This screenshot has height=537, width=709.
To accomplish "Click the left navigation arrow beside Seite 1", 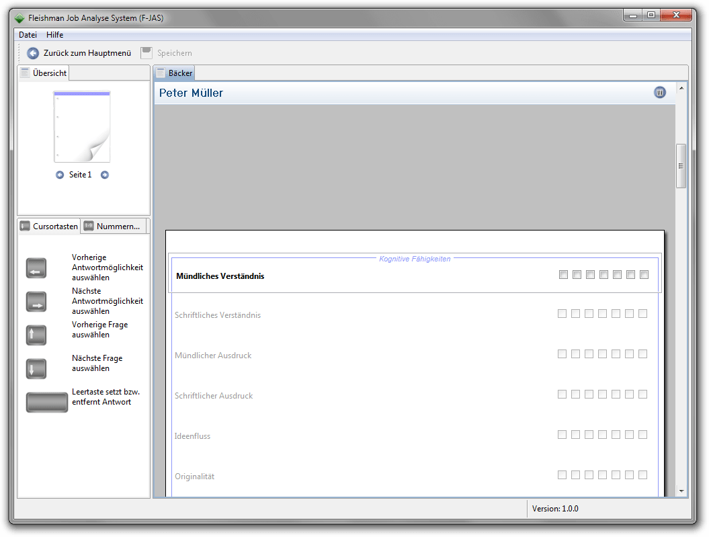I will 59,174.
